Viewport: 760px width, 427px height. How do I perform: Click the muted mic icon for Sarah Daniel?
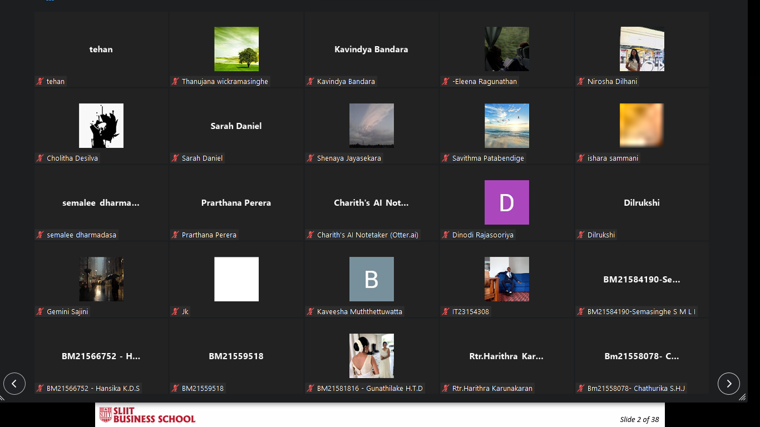(x=175, y=158)
